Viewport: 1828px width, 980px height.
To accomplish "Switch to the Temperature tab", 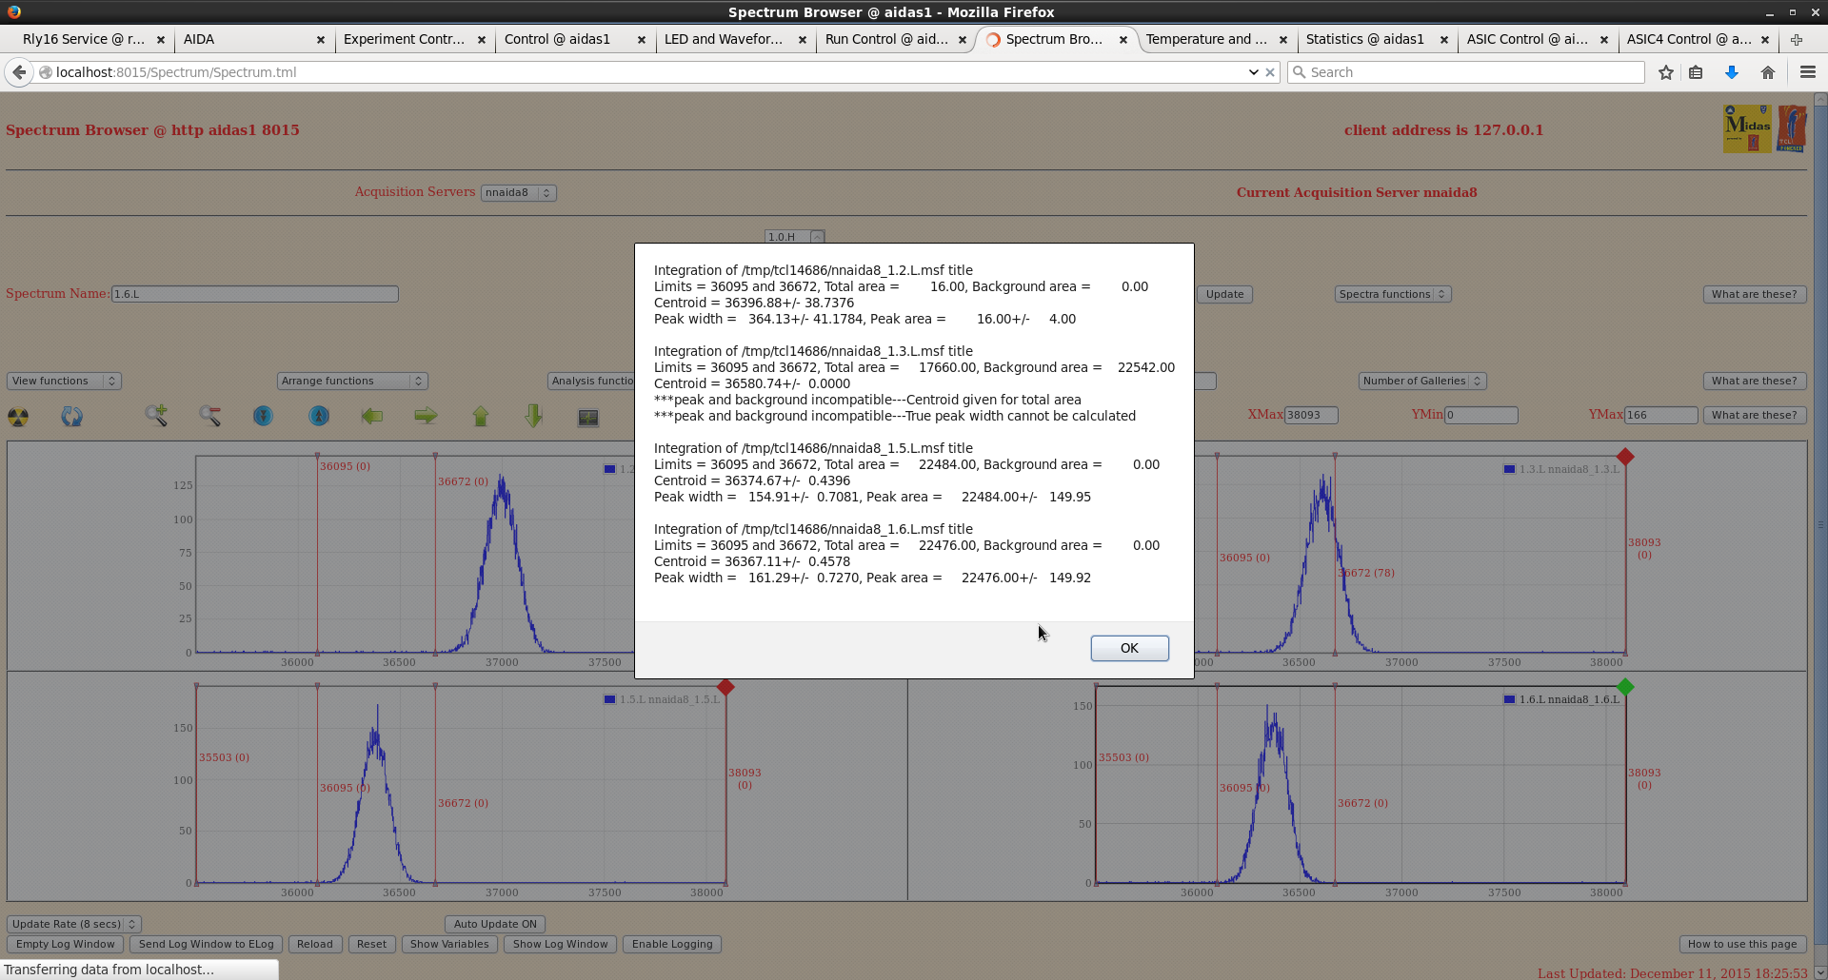I will click(1206, 39).
